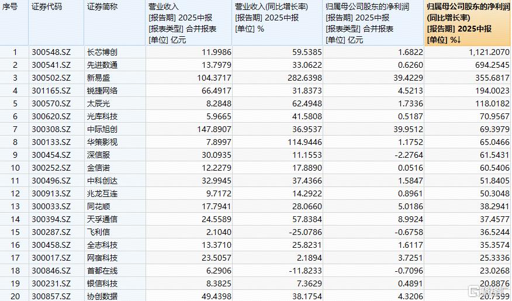Image resolution: width=512 pixels, height=301 pixels.
Task: Click net profit growth value 355.6817
Action: [x=492, y=78]
